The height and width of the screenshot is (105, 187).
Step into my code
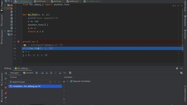51,73
